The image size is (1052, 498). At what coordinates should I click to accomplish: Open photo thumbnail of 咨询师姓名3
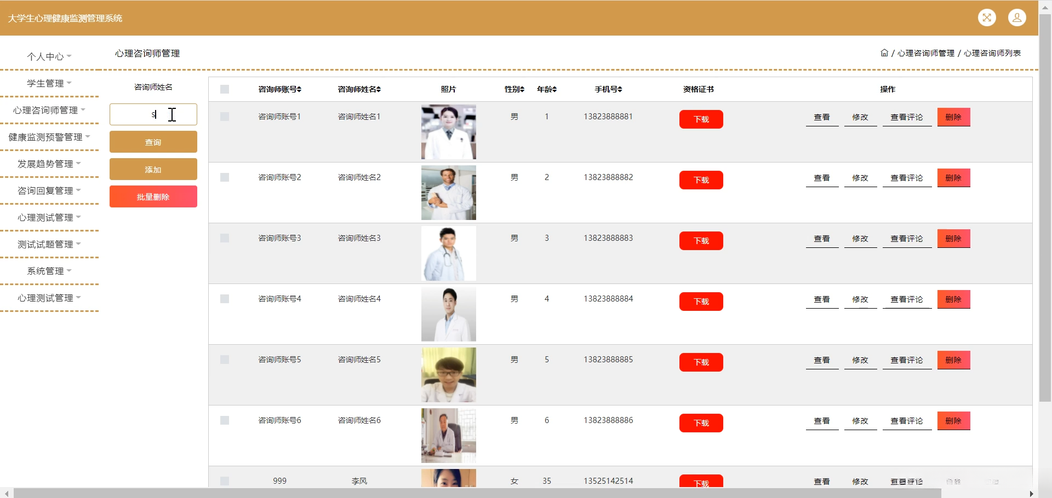(x=449, y=253)
